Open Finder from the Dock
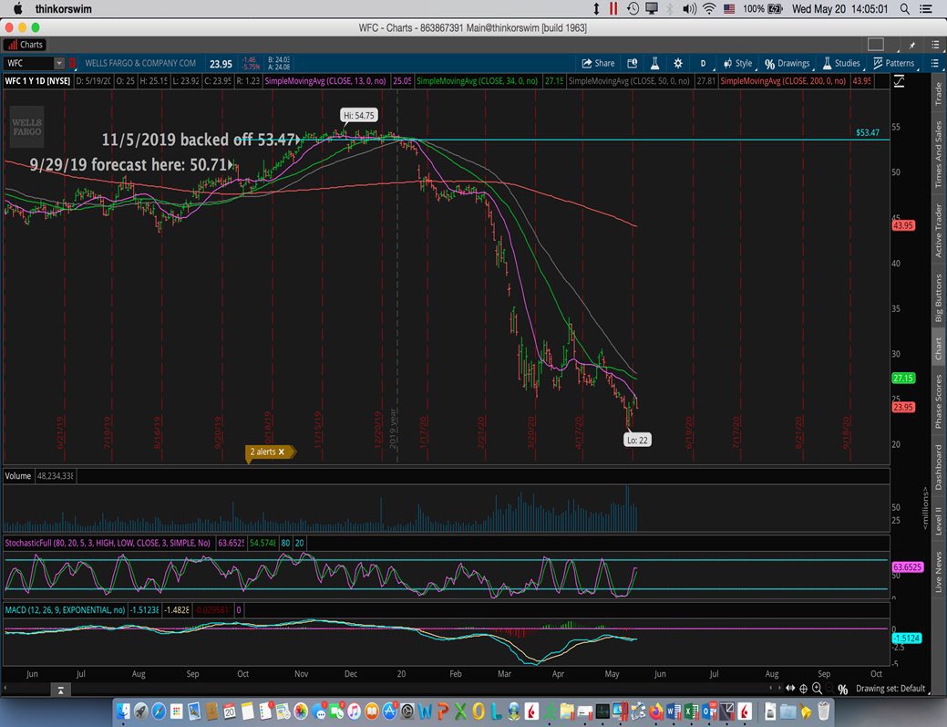Screen dimensions: 947x727 point(123,711)
